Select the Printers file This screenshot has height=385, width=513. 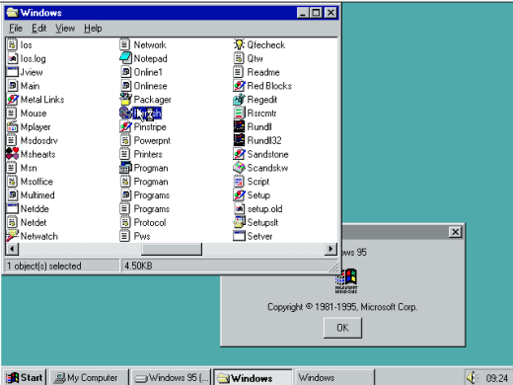(x=141, y=154)
